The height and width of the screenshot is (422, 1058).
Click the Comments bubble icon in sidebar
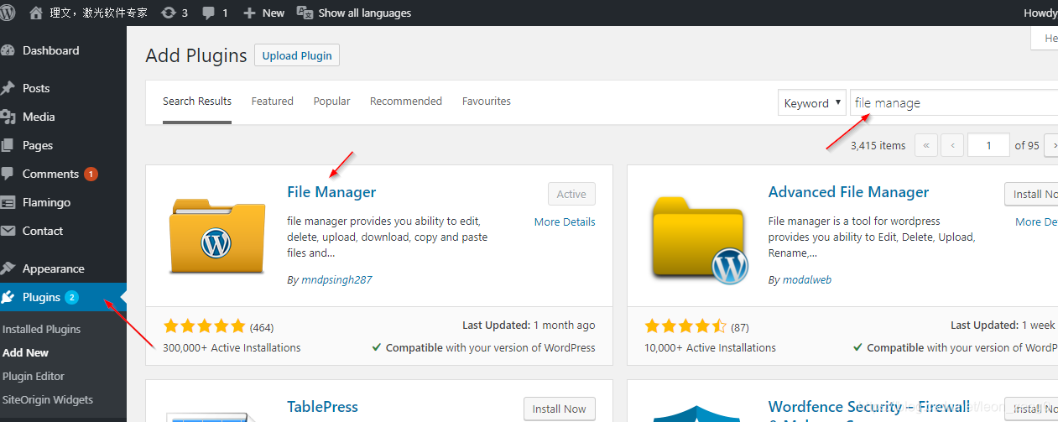coord(8,174)
